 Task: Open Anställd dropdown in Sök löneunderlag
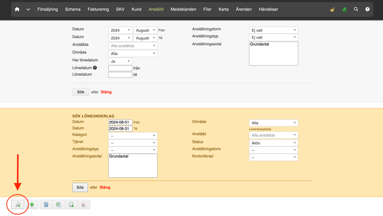click(x=273, y=135)
